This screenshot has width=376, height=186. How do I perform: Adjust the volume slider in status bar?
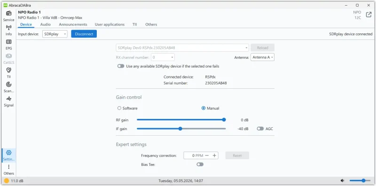coord(360,180)
